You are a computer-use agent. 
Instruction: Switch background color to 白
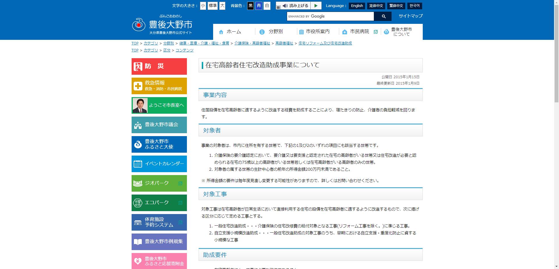tap(267, 6)
